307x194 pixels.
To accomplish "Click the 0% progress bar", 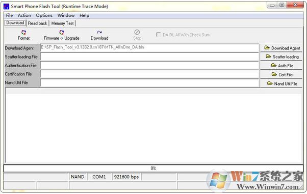I will (153, 168).
